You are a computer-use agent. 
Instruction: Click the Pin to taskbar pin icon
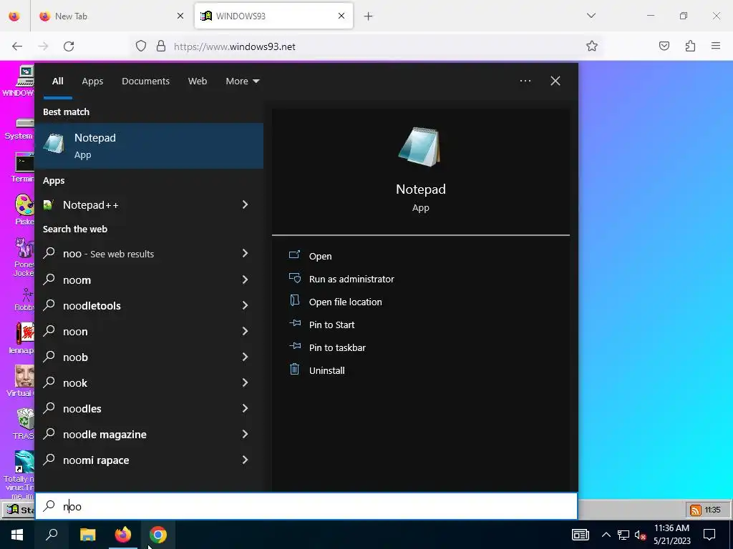tap(294, 347)
